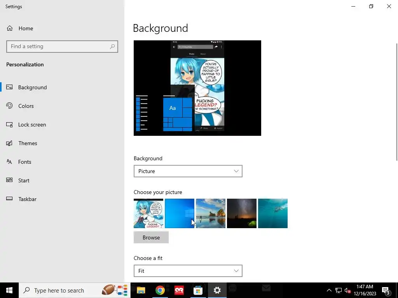The image size is (398, 298).
Task: Open the Lock screen settings page
Action: click(32, 125)
